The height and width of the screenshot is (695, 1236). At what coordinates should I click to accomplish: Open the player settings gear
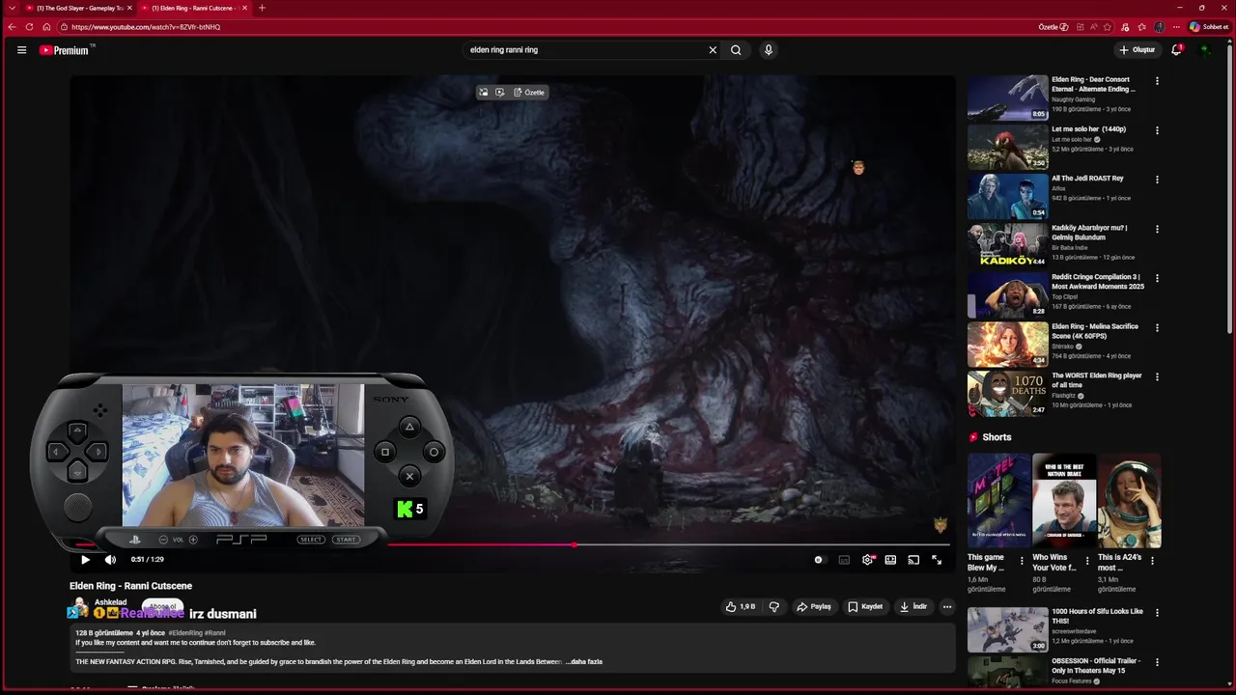pos(868,560)
